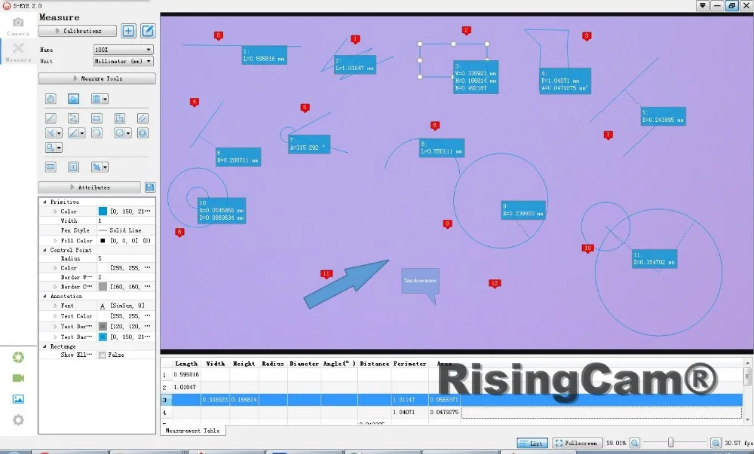Select the angle measure tool
Image resolution: width=754 pixels, height=454 pixels.
[x=73, y=133]
